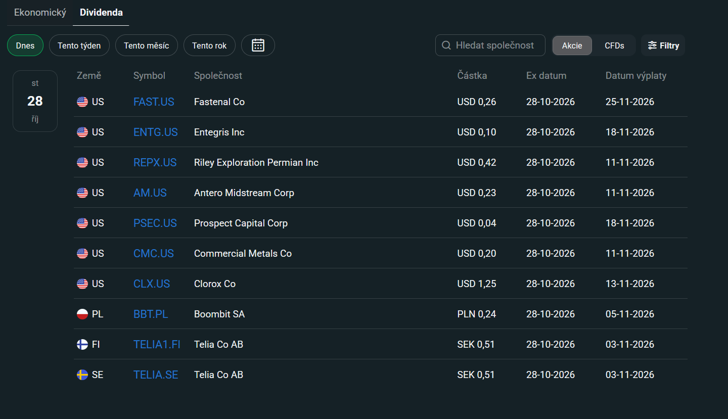Click the US flag in Entegris row
The height and width of the screenshot is (419, 728).
[x=82, y=132]
